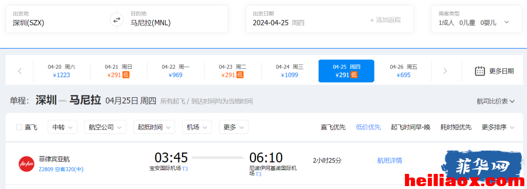Click 更多日期 label
The height and width of the screenshot is (189, 527).
click(x=502, y=71)
